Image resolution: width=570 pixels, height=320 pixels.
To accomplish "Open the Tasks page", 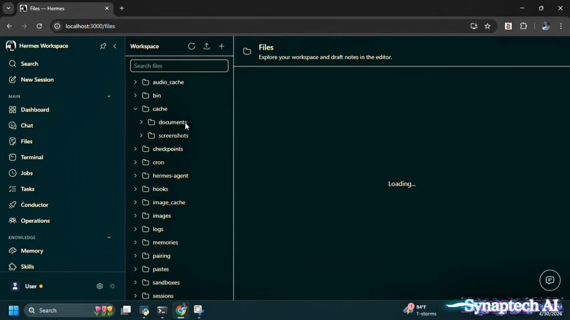I will pos(27,189).
